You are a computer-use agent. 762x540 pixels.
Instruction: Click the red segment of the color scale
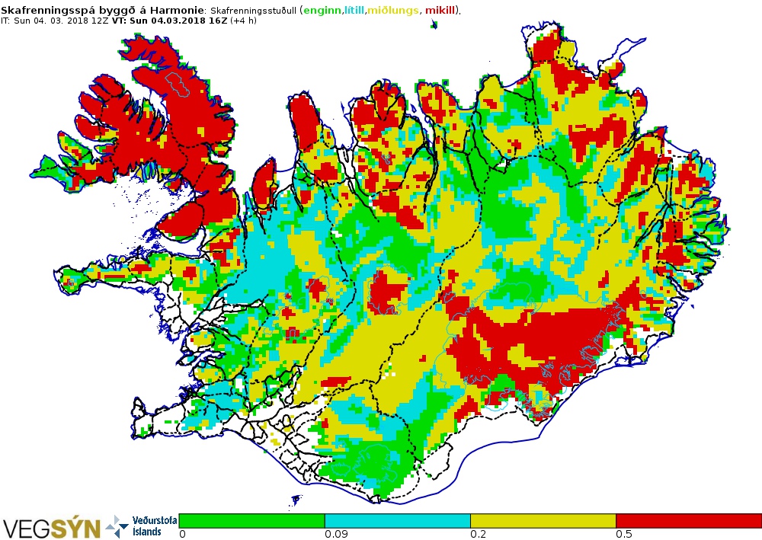click(x=689, y=520)
